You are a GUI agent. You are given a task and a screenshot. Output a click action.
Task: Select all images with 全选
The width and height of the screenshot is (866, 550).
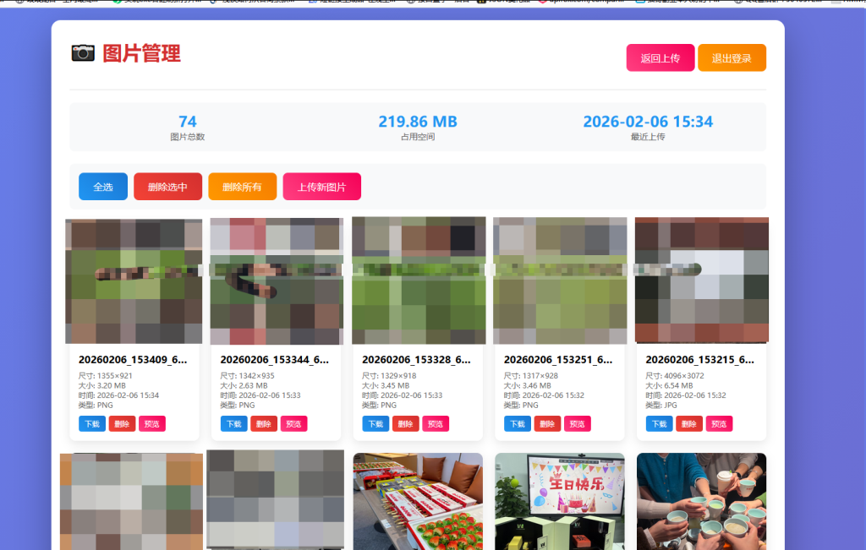tap(102, 187)
